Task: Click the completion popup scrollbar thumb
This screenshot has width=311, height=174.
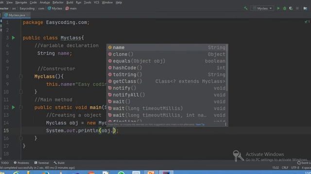Action: 227,68
